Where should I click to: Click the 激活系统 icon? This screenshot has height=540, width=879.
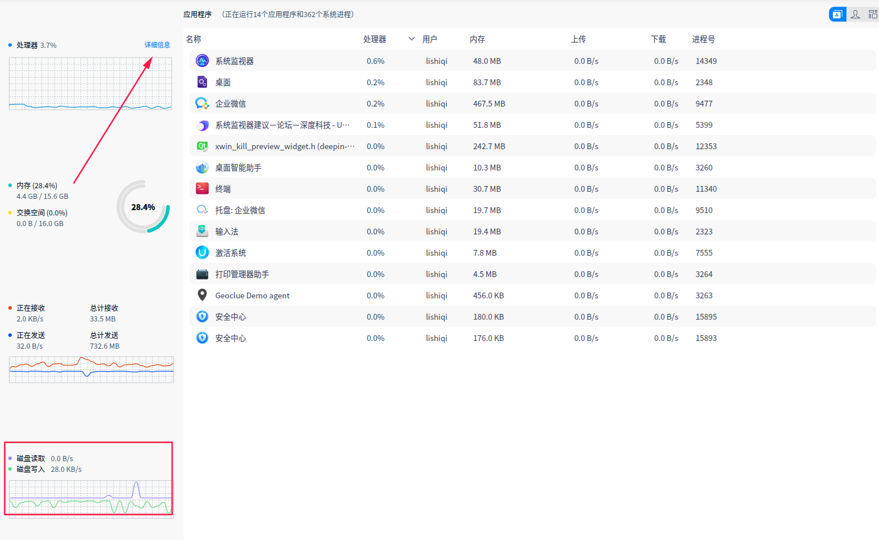point(202,253)
